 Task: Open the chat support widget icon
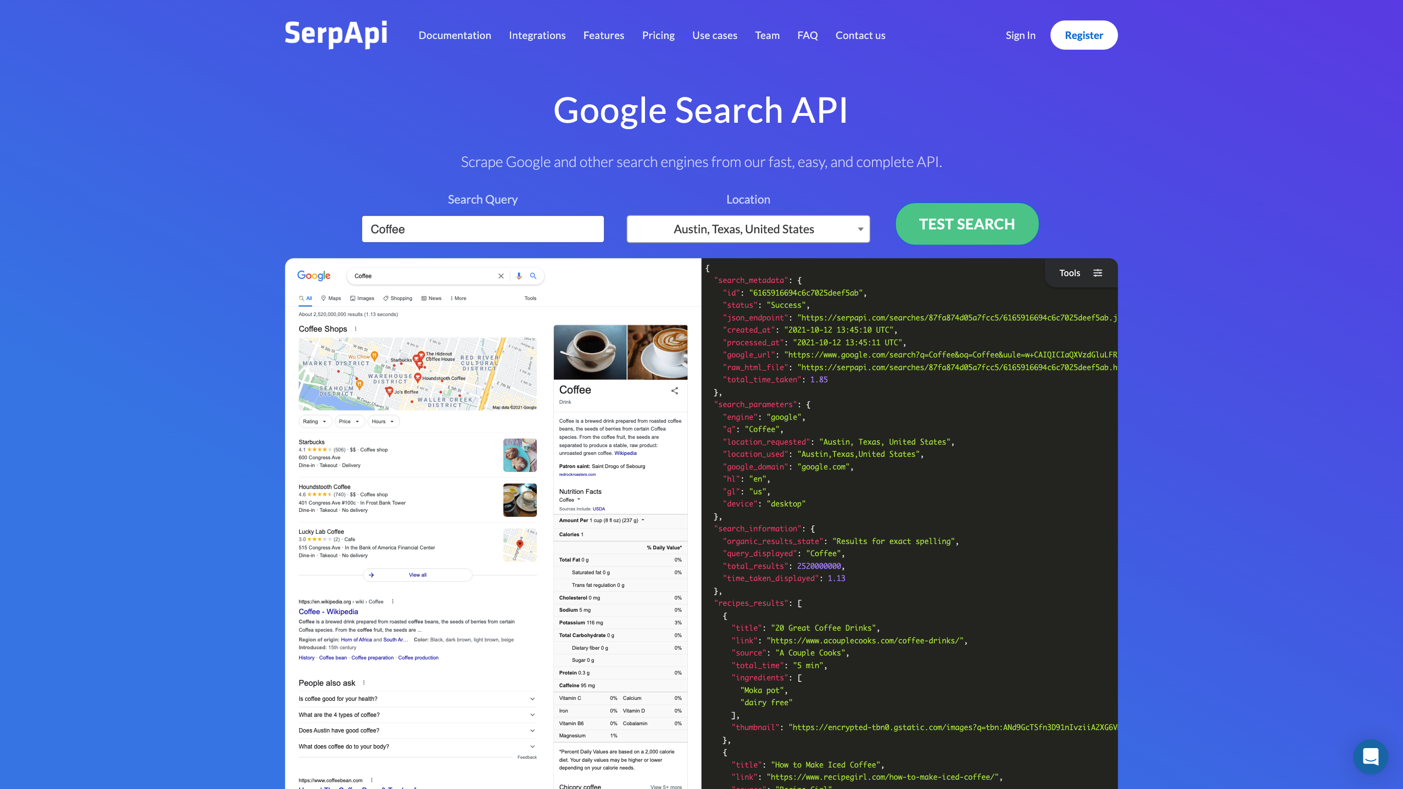[x=1370, y=756]
